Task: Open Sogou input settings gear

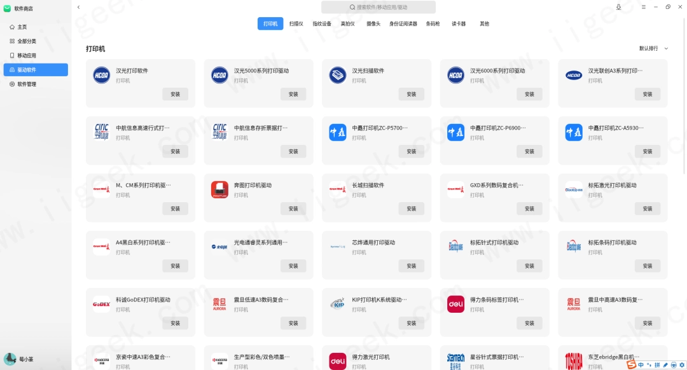Action: pos(682,365)
